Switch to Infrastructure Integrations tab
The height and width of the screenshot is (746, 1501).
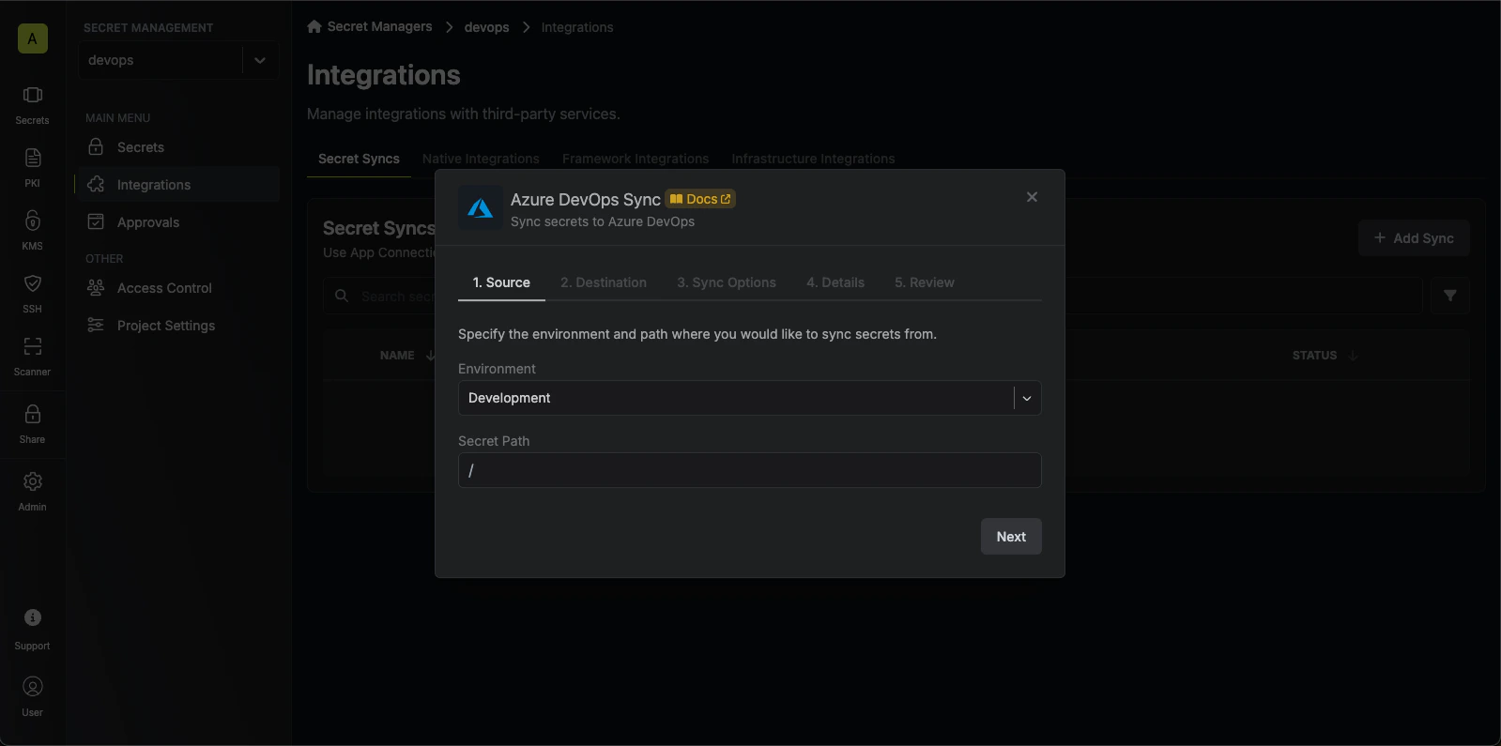pyautogui.click(x=813, y=159)
